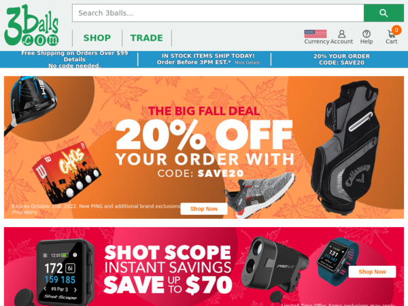
Task: Open the SHOP menu
Action: click(97, 38)
